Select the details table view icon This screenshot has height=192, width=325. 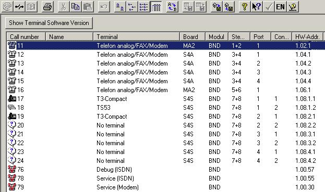pyautogui.click(x=156, y=7)
